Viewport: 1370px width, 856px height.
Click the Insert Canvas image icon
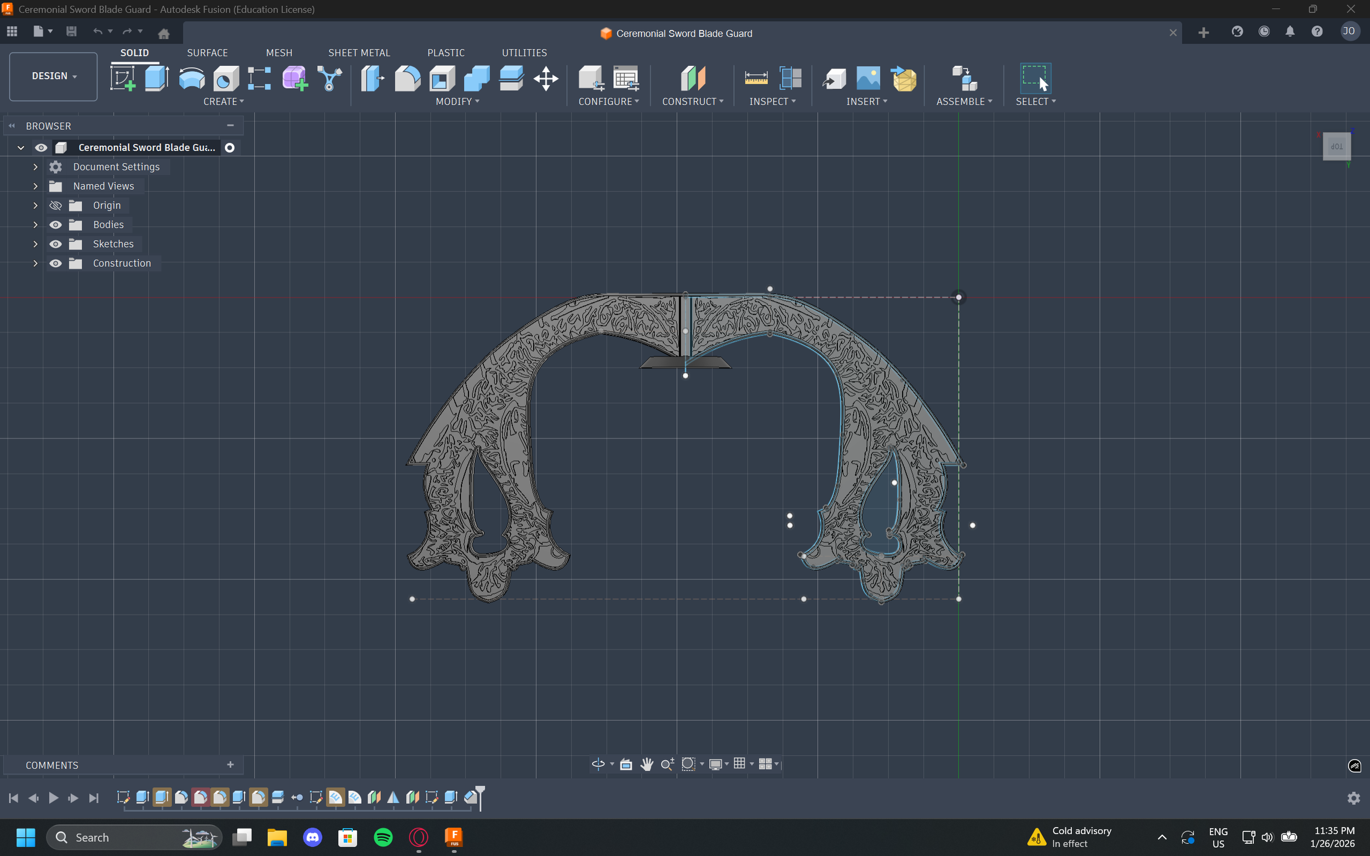868,78
